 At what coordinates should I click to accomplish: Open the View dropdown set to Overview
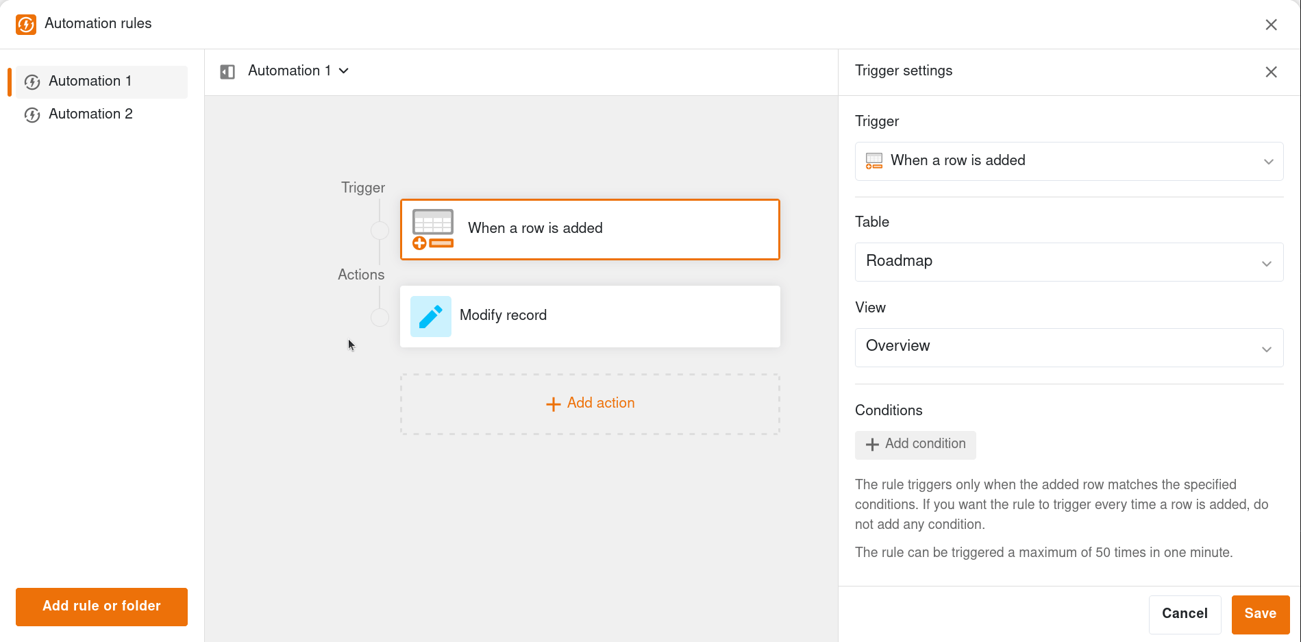click(1068, 347)
